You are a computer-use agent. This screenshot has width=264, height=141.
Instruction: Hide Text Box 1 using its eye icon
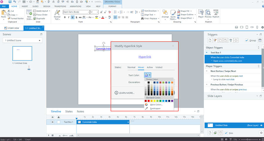point(53,122)
